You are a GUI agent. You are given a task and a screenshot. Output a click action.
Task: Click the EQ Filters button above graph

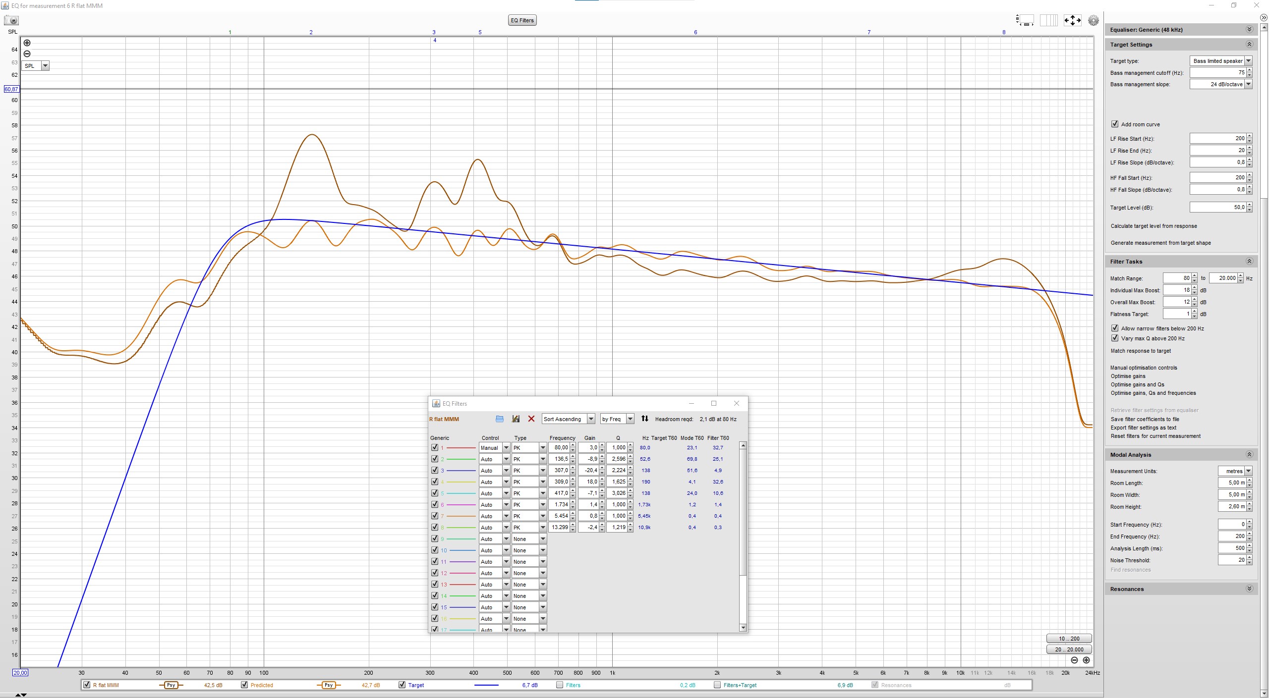[x=522, y=20]
